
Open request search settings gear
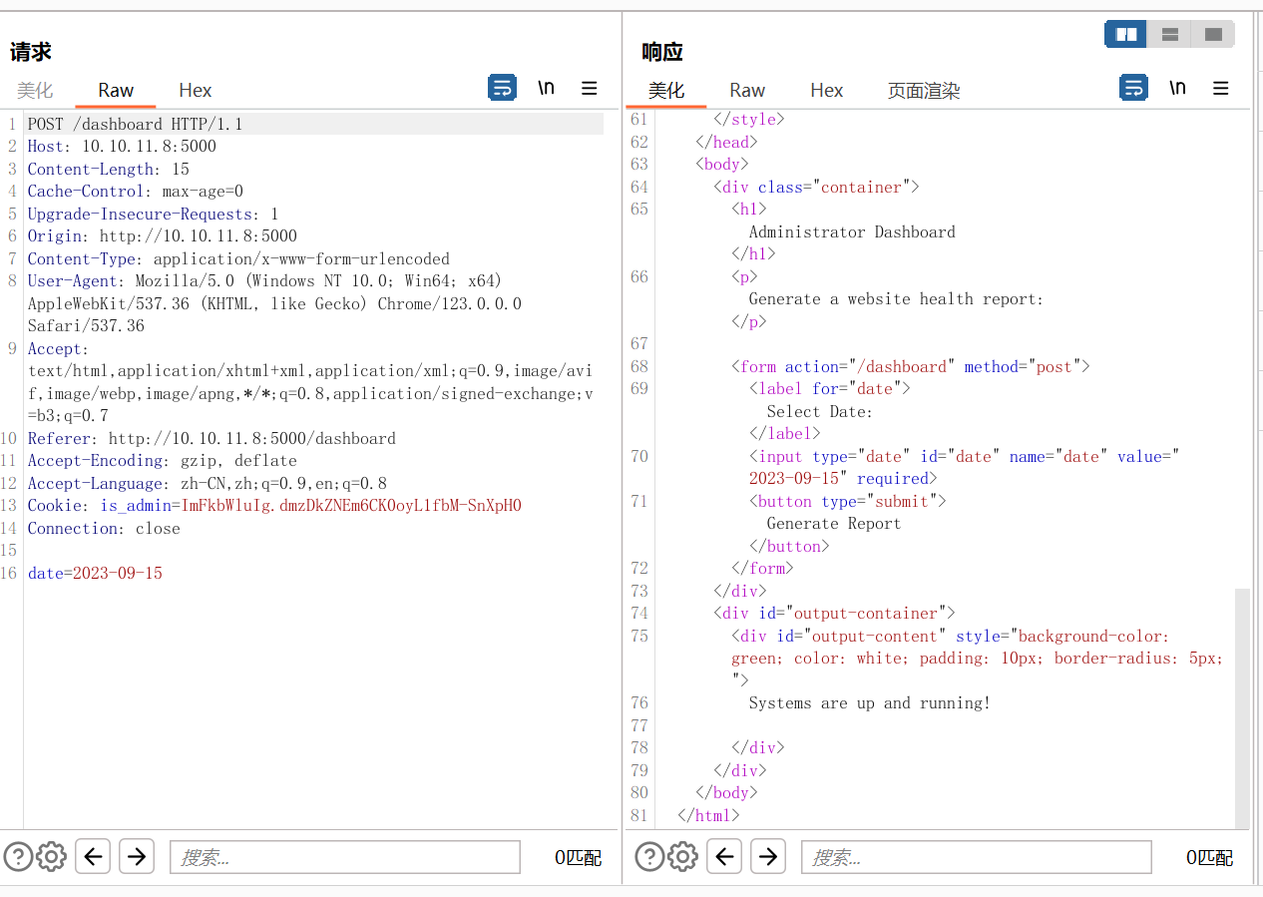point(51,856)
